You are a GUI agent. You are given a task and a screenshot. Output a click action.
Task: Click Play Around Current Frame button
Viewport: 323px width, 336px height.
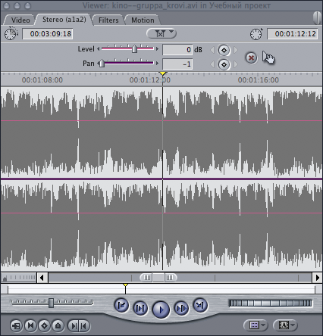181,308
